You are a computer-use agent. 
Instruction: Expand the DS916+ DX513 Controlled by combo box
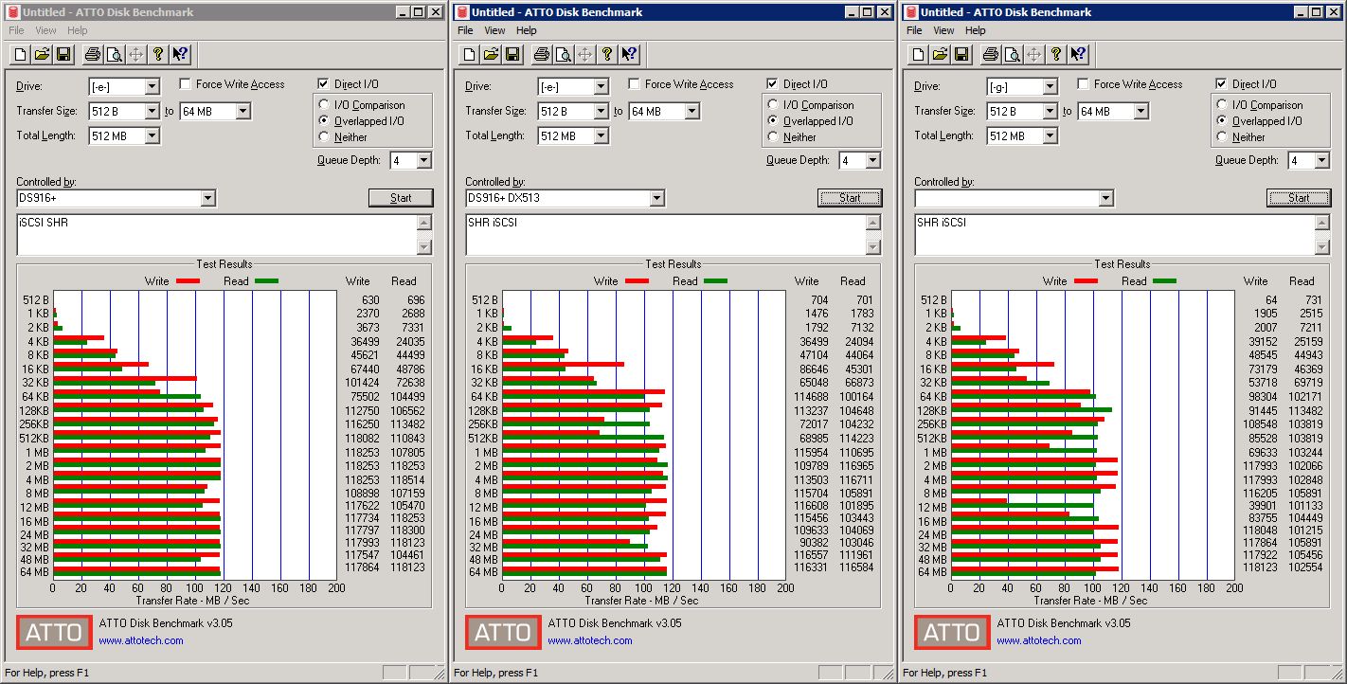coord(657,198)
